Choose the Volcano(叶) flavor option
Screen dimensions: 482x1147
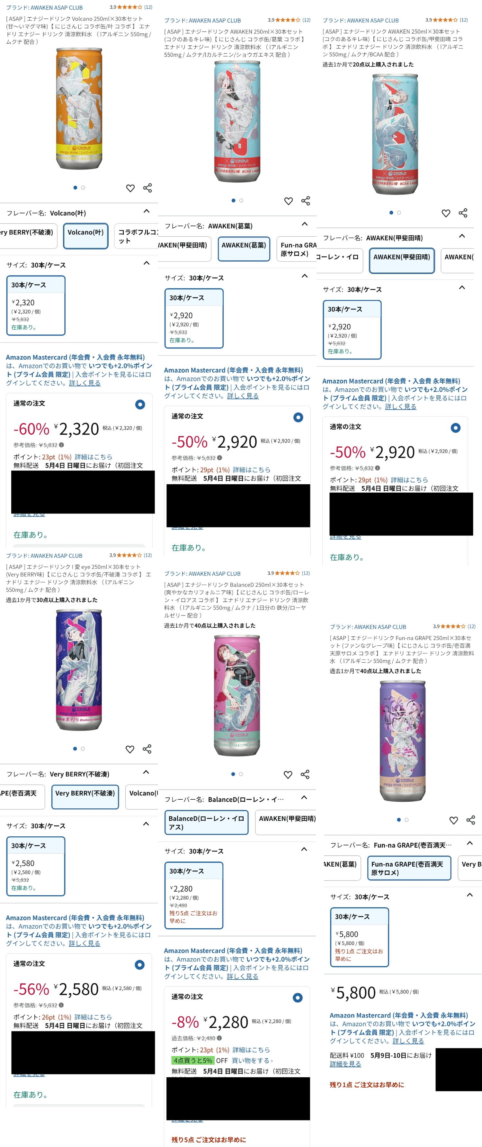pyautogui.click(x=85, y=236)
